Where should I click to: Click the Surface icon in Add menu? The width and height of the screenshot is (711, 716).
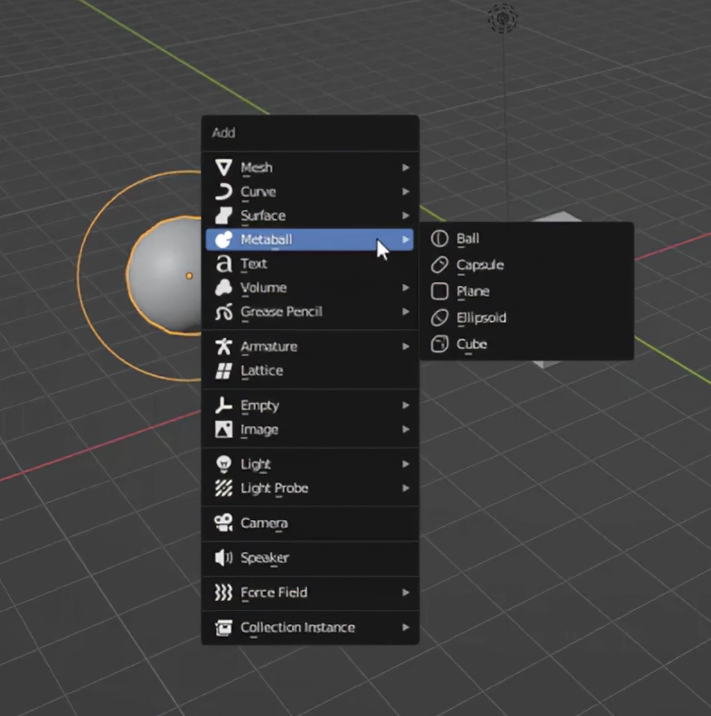(223, 216)
